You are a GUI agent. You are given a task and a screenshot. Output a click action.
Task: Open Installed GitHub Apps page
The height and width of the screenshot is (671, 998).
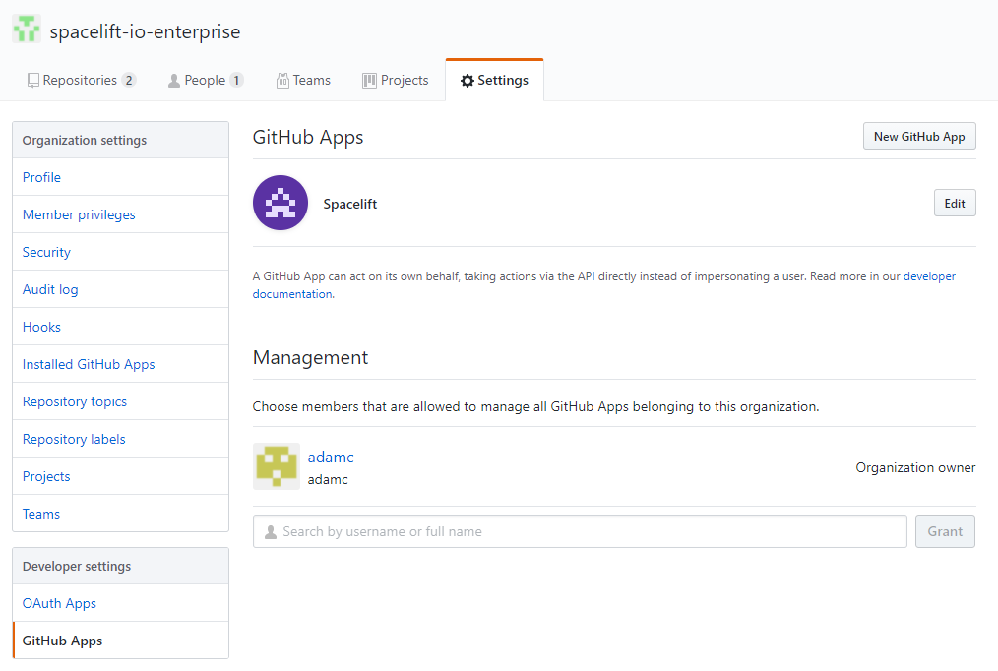pyautogui.click(x=89, y=364)
